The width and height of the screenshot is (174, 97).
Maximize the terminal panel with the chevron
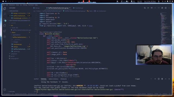click(166, 79)
